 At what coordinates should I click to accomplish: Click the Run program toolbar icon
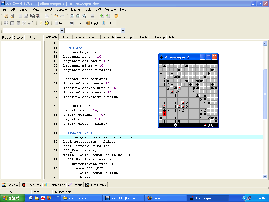[x=12, y=23]
